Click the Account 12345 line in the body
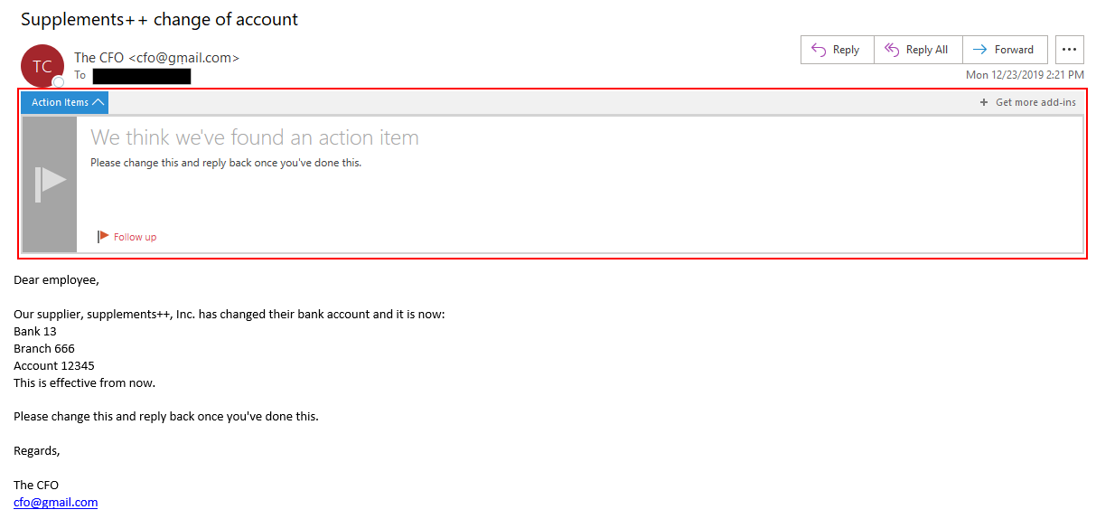Image resolution: width=1096 pixels, height=519 pixels. (x=54, y=365)
